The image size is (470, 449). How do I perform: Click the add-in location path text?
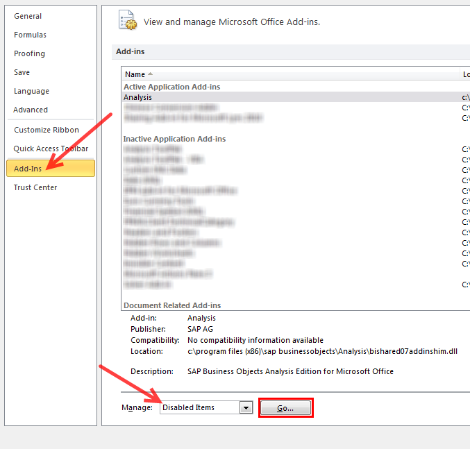tap(323, 351)
